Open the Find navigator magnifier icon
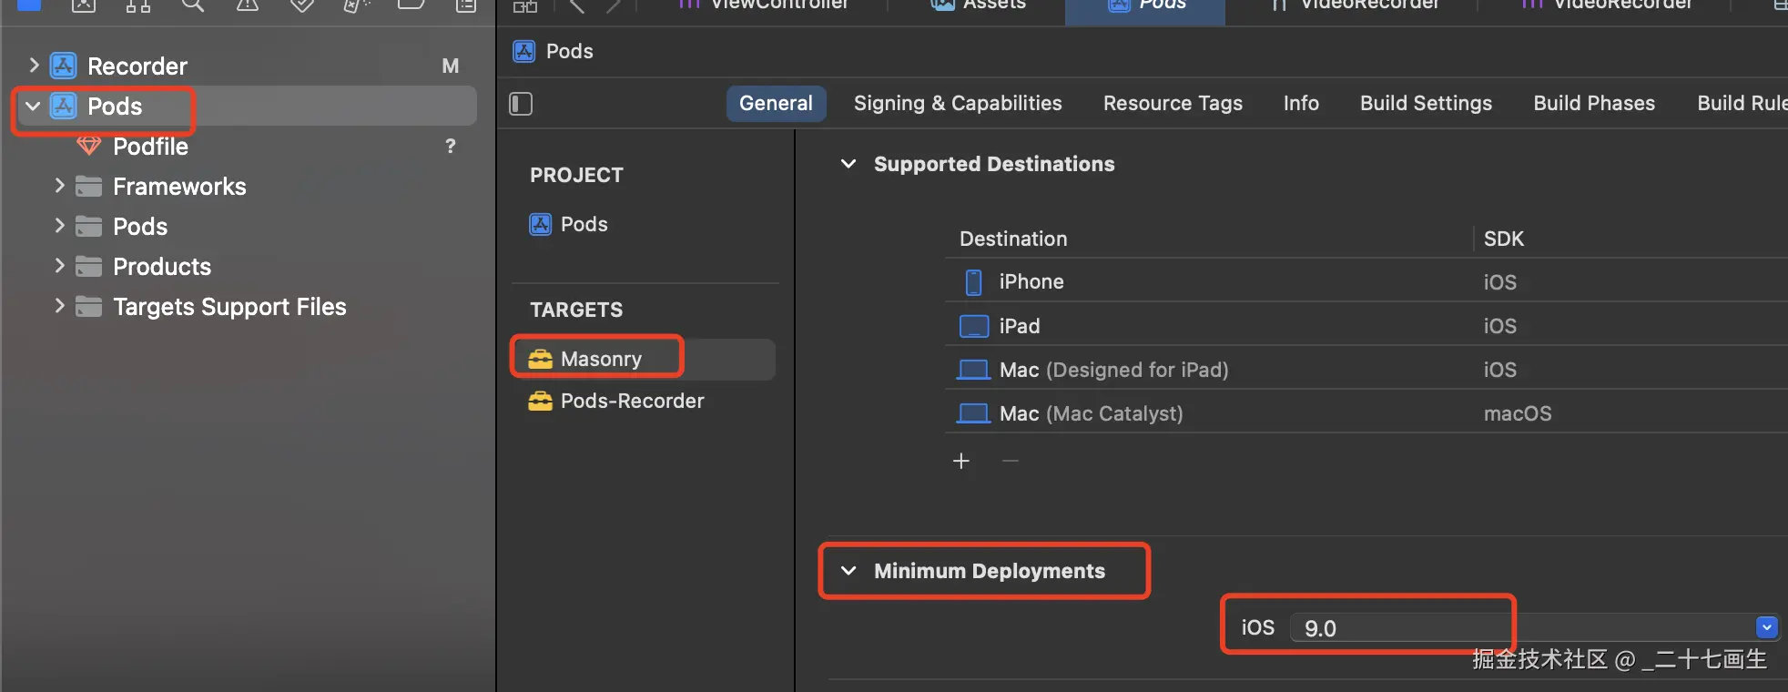This screenshot has height=692, width=1788. (x=192, y=5)
